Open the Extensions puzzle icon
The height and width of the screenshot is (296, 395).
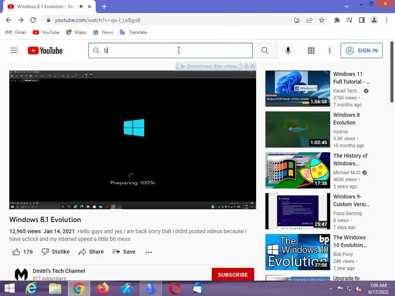pos(337,20)
